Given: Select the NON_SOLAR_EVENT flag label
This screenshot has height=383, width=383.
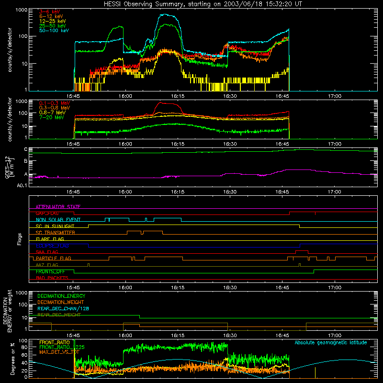Looking at the screenshot, I should 58,220.
